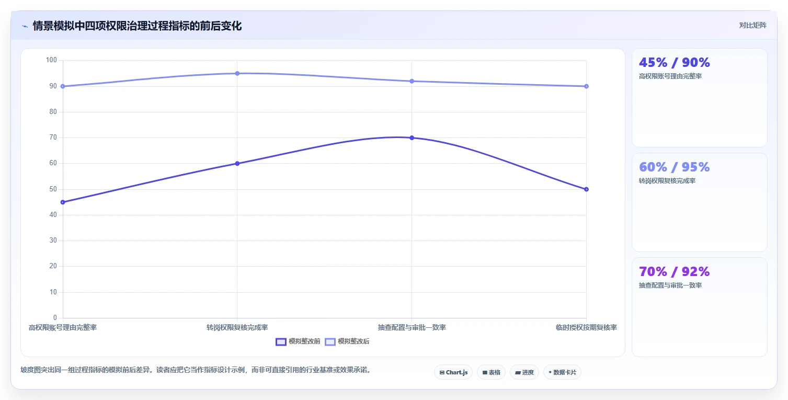
Task: Click the 进度 tag pill
Action: coord(524,372)
